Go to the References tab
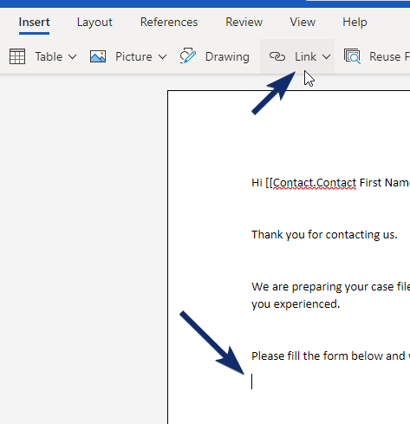The image size is (410, 424). [169, 23]
